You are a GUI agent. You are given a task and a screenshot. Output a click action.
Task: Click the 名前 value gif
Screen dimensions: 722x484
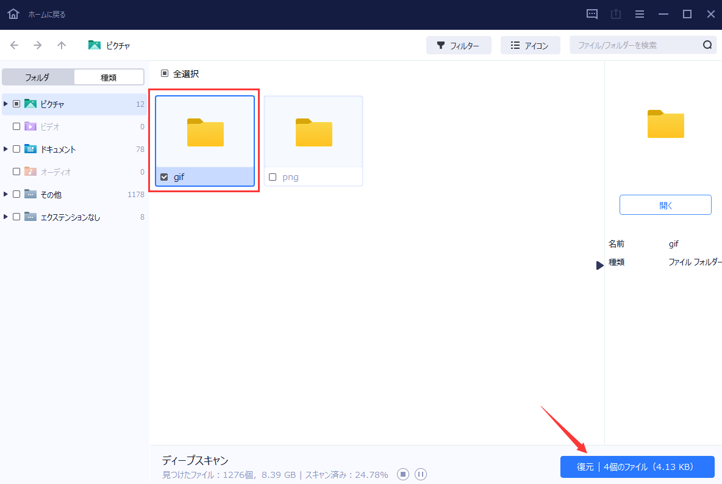tap(674, 244)
